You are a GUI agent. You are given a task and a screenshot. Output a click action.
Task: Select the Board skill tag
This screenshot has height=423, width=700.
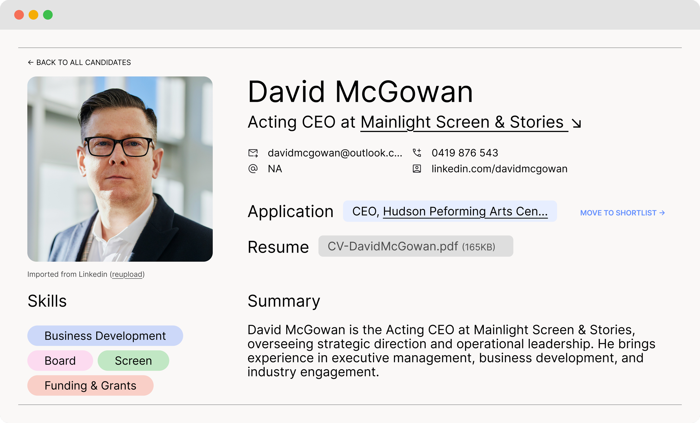point(60,361)
